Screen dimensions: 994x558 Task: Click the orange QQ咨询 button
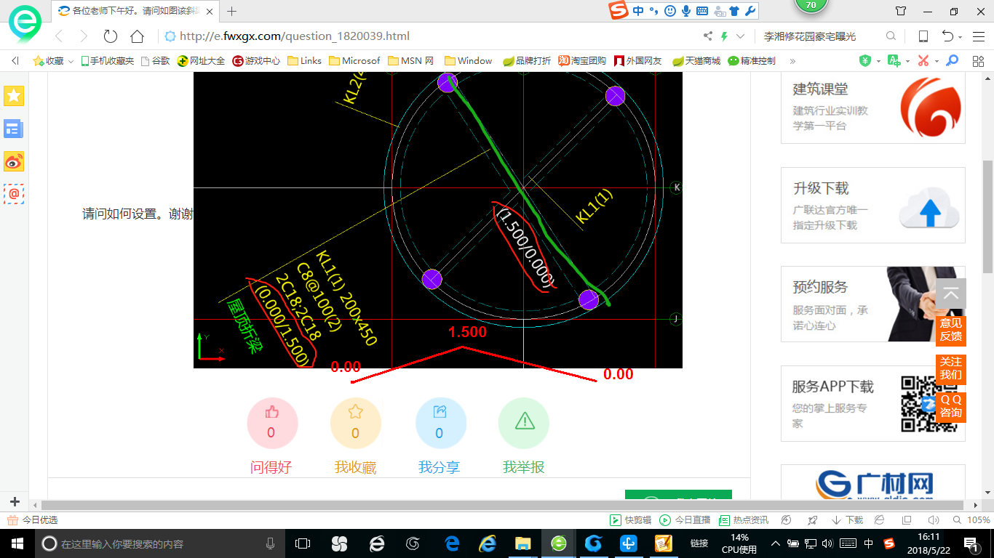pyautogui.click(x=951, y=407)
